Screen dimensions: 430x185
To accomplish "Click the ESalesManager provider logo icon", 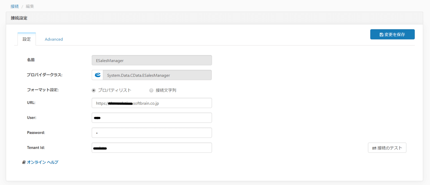I will click(97, 75).
